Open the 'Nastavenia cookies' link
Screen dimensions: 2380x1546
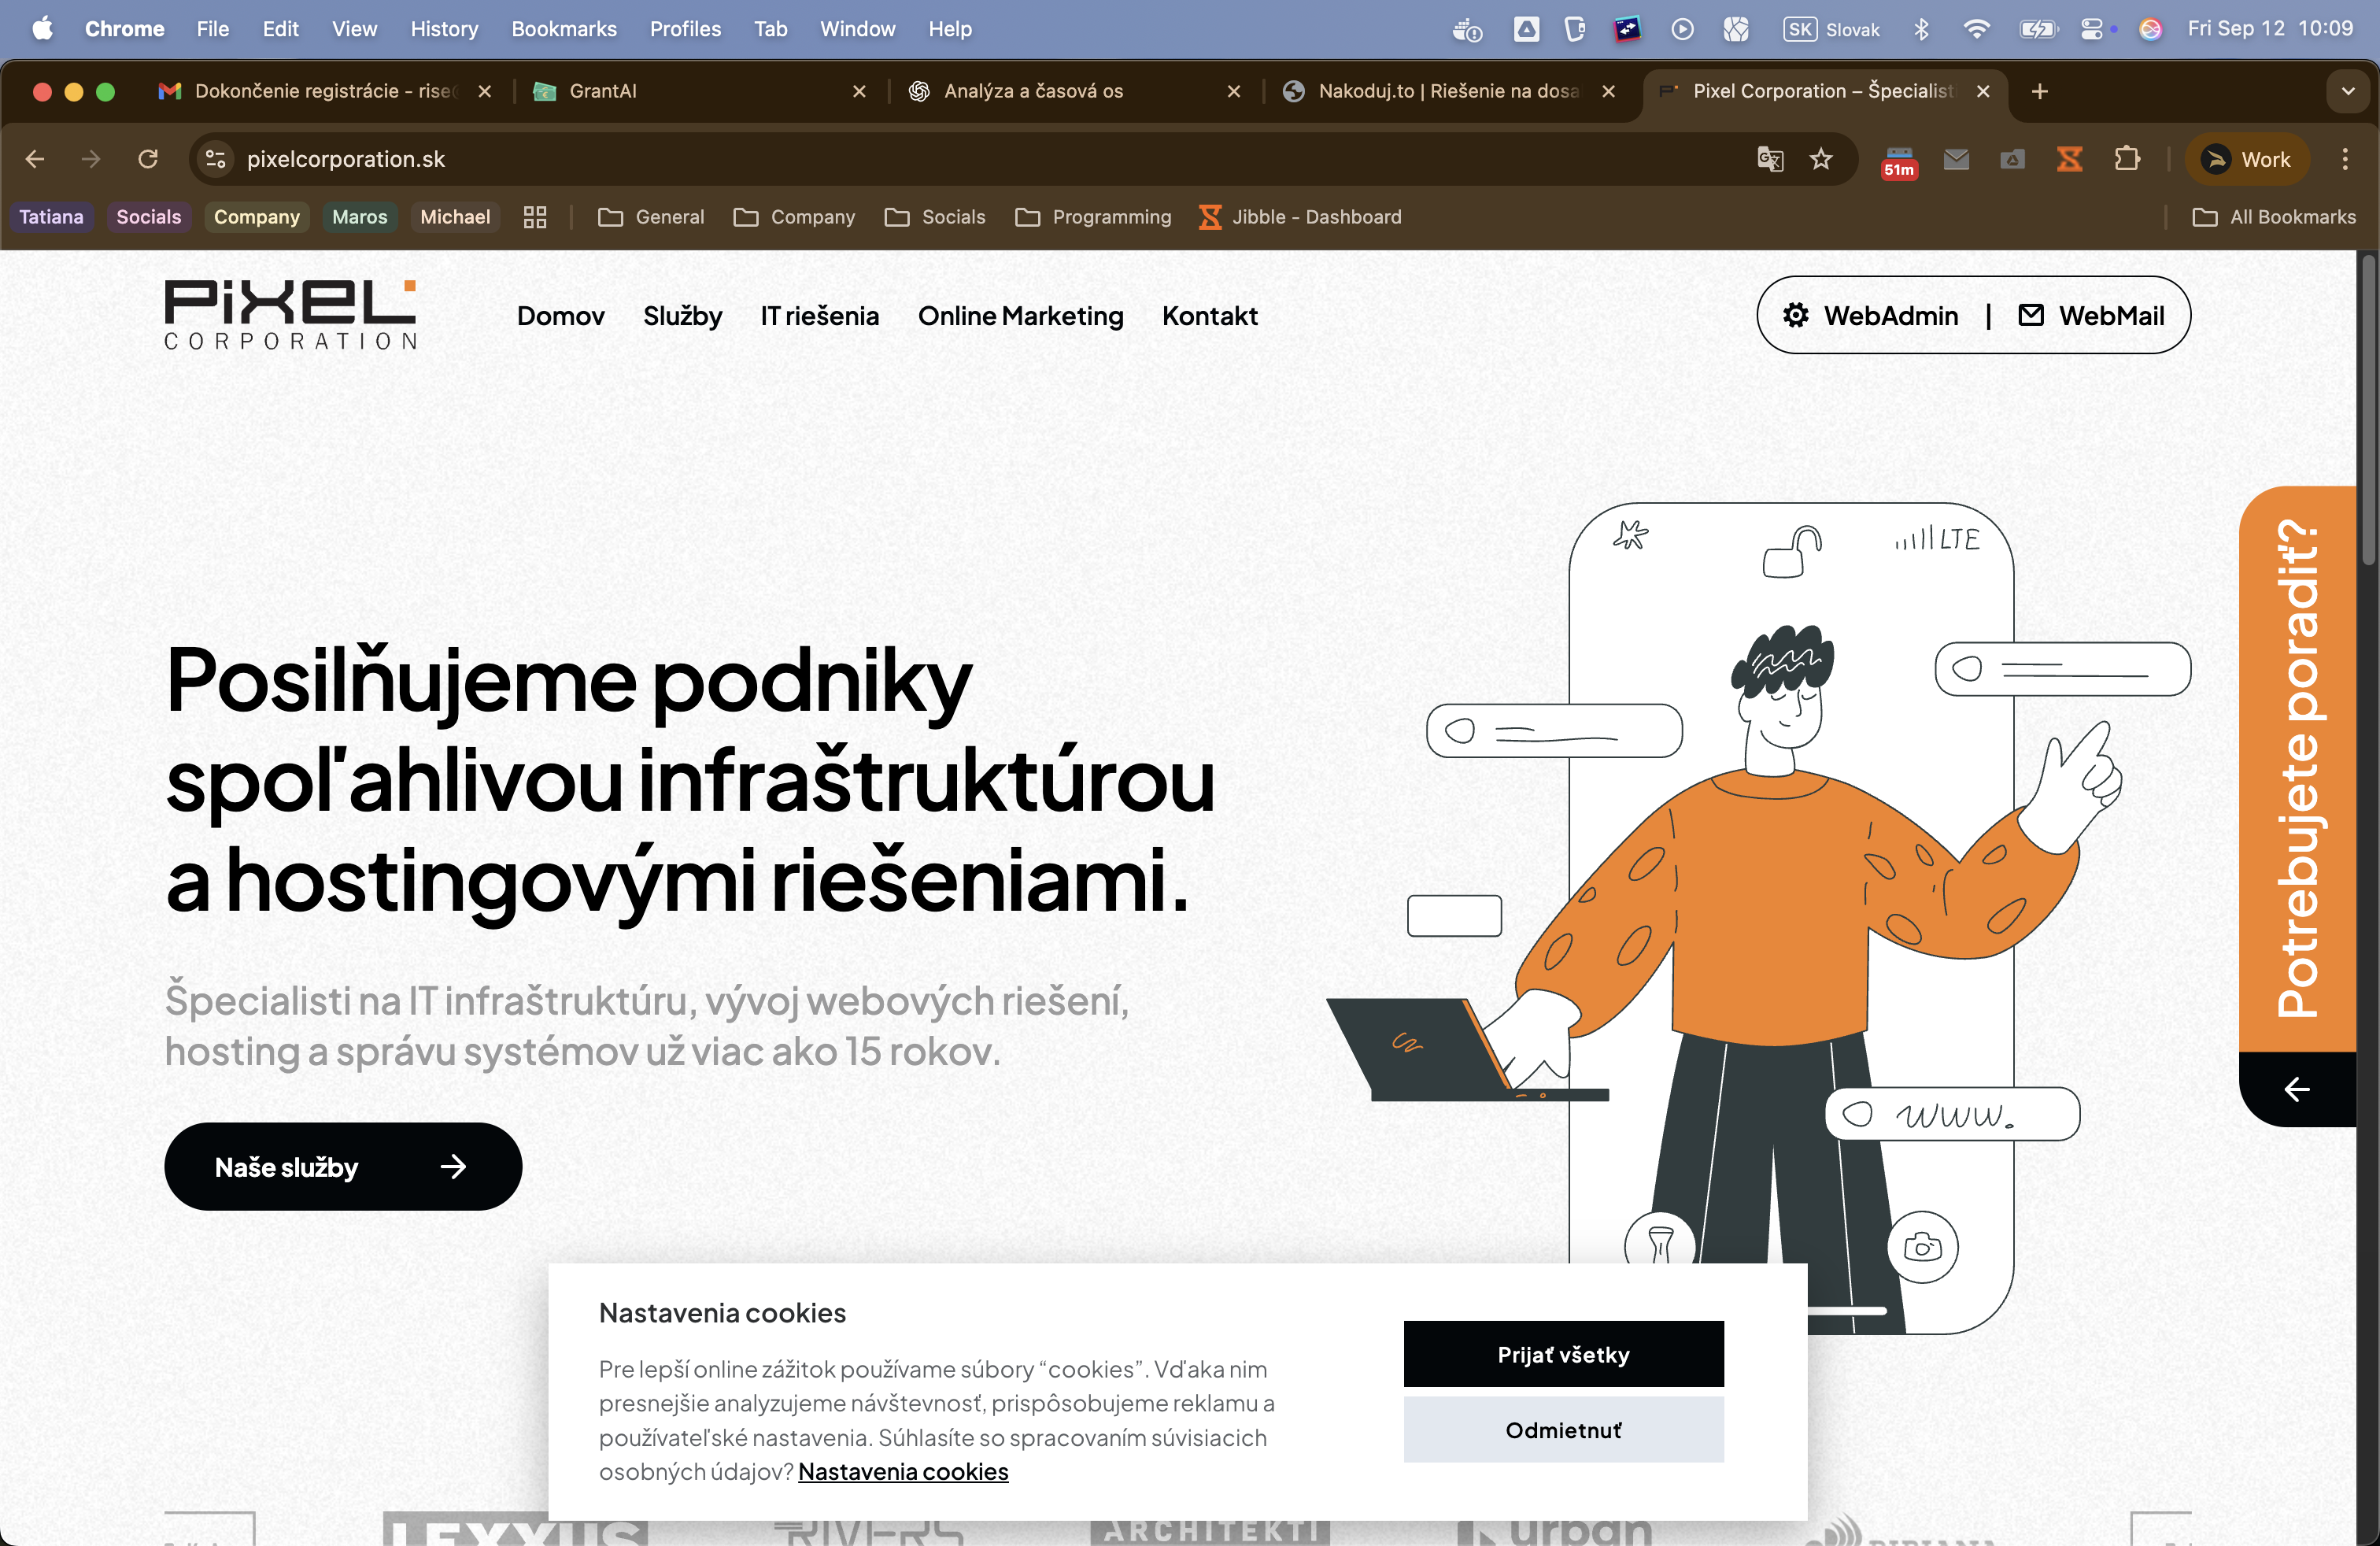903,1472
